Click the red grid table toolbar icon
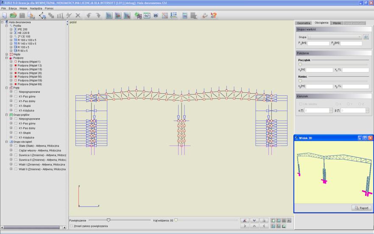The image size is (374, 234). pos(165,16)
